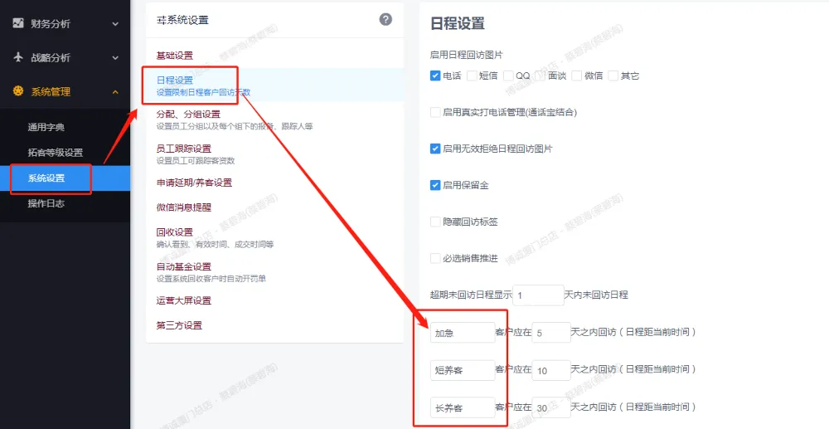This screenshot has width=829, height=429.
Task: Enable the 微信 checkbox
Action: tap(576, 76)
